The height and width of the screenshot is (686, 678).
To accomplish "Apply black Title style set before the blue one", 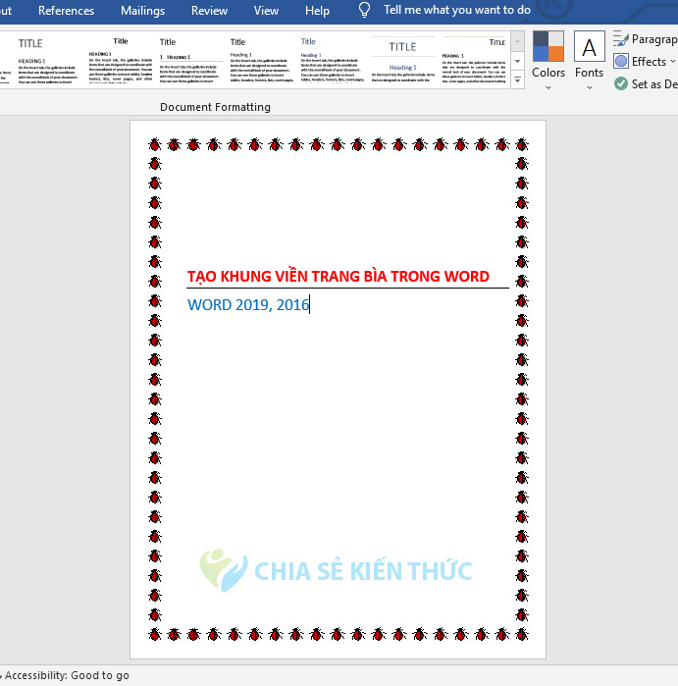I will [262, 61].
